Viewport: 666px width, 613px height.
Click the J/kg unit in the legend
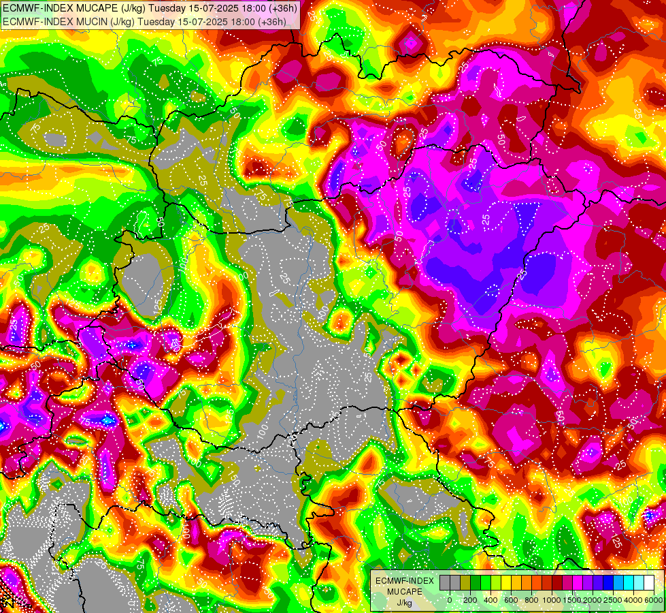pos(404,603)
